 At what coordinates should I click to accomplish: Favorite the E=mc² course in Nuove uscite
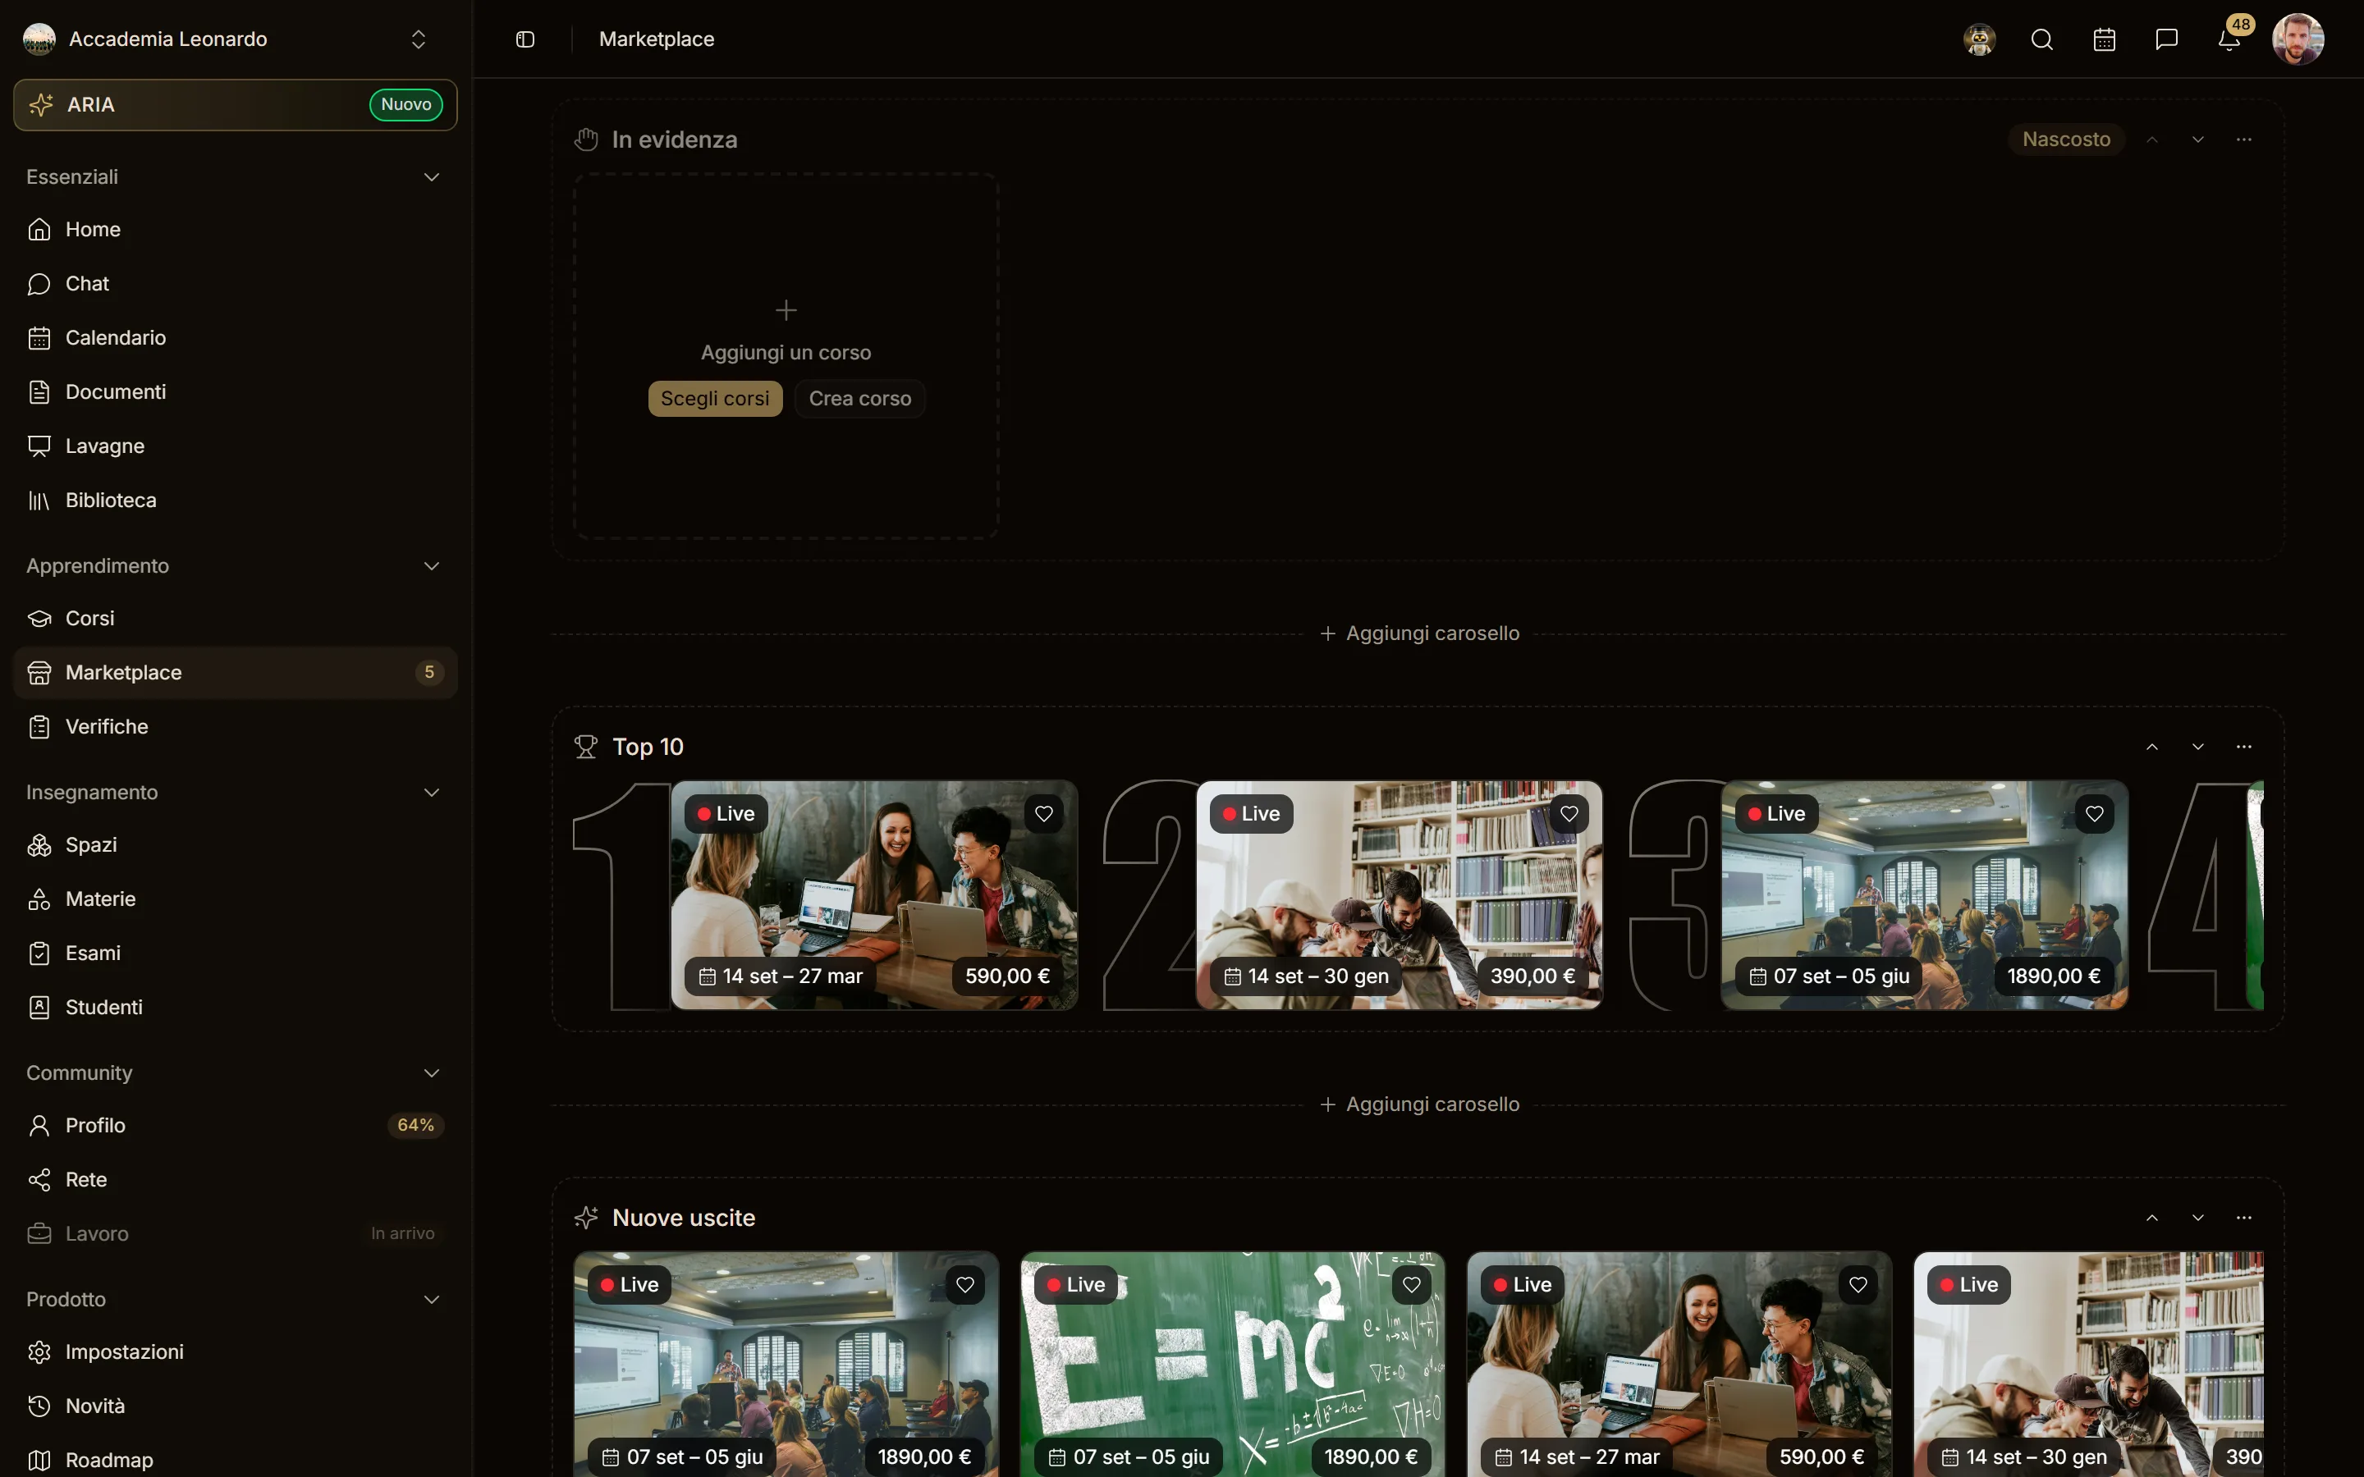pyautogui.click(x=1412, y=1284)
